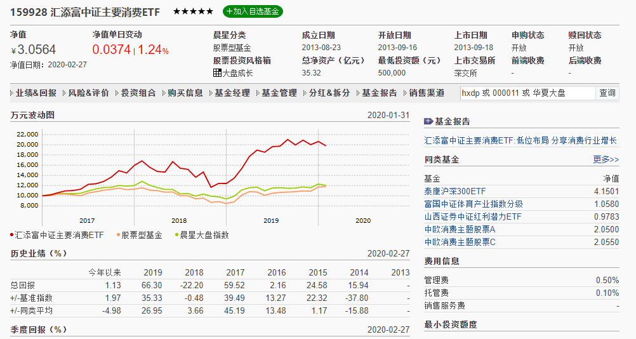Click the 费用信息 section heading

[x=442, y=261]
